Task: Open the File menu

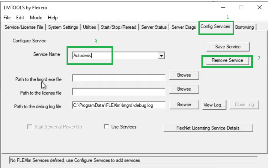Action: [x=7, y=18]
